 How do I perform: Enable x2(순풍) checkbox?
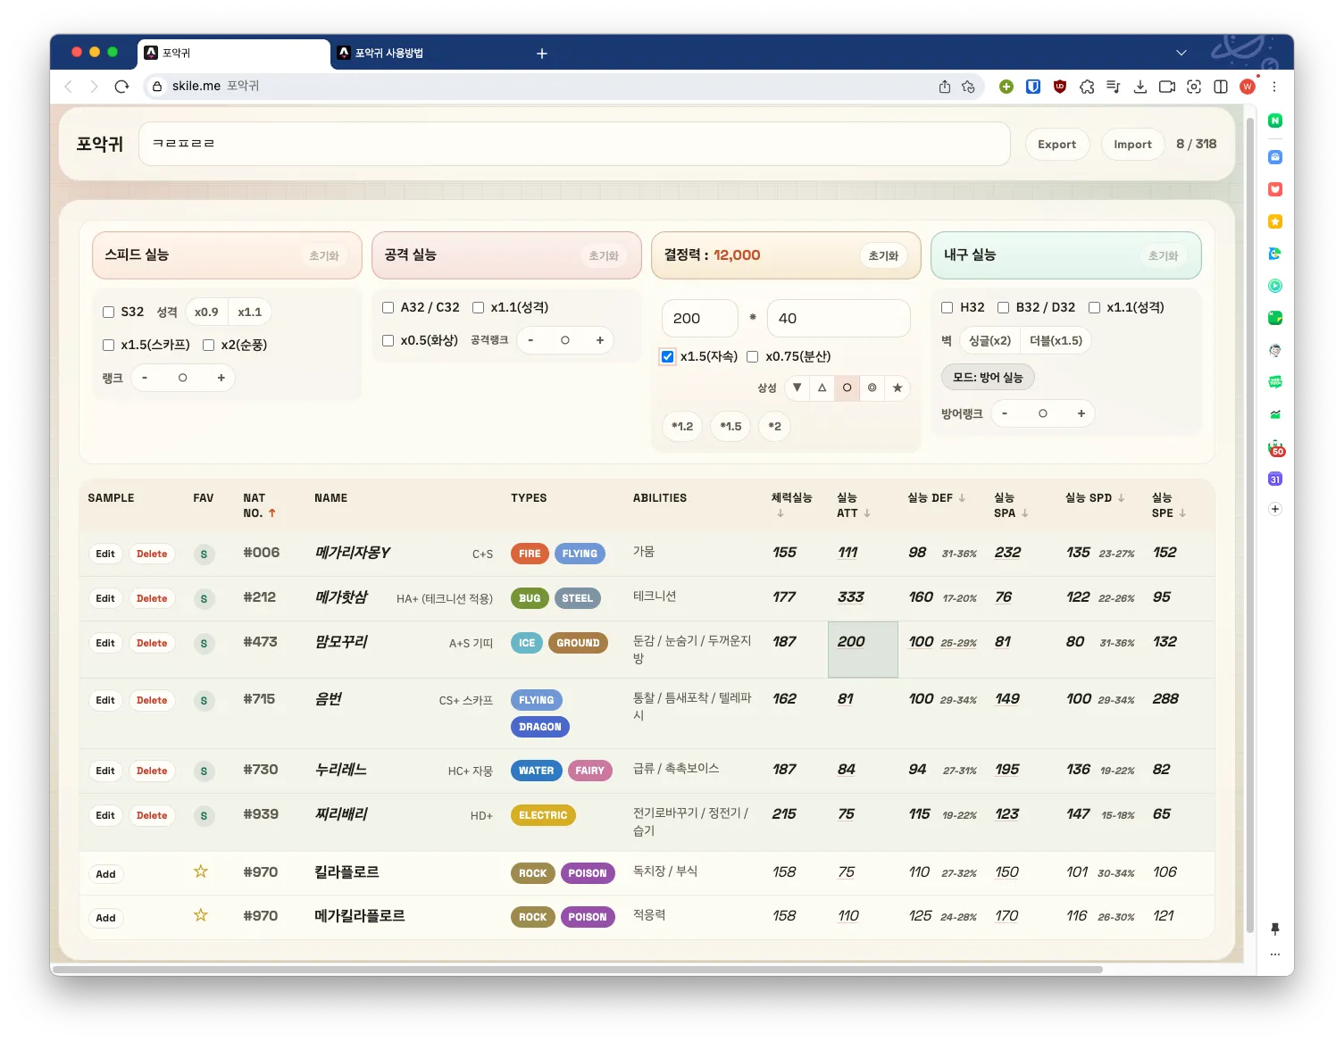point(208,345)
